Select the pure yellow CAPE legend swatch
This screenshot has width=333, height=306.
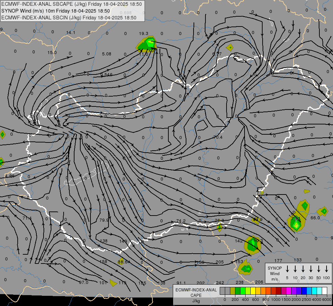pyautogui.click(x=253, y=291)
